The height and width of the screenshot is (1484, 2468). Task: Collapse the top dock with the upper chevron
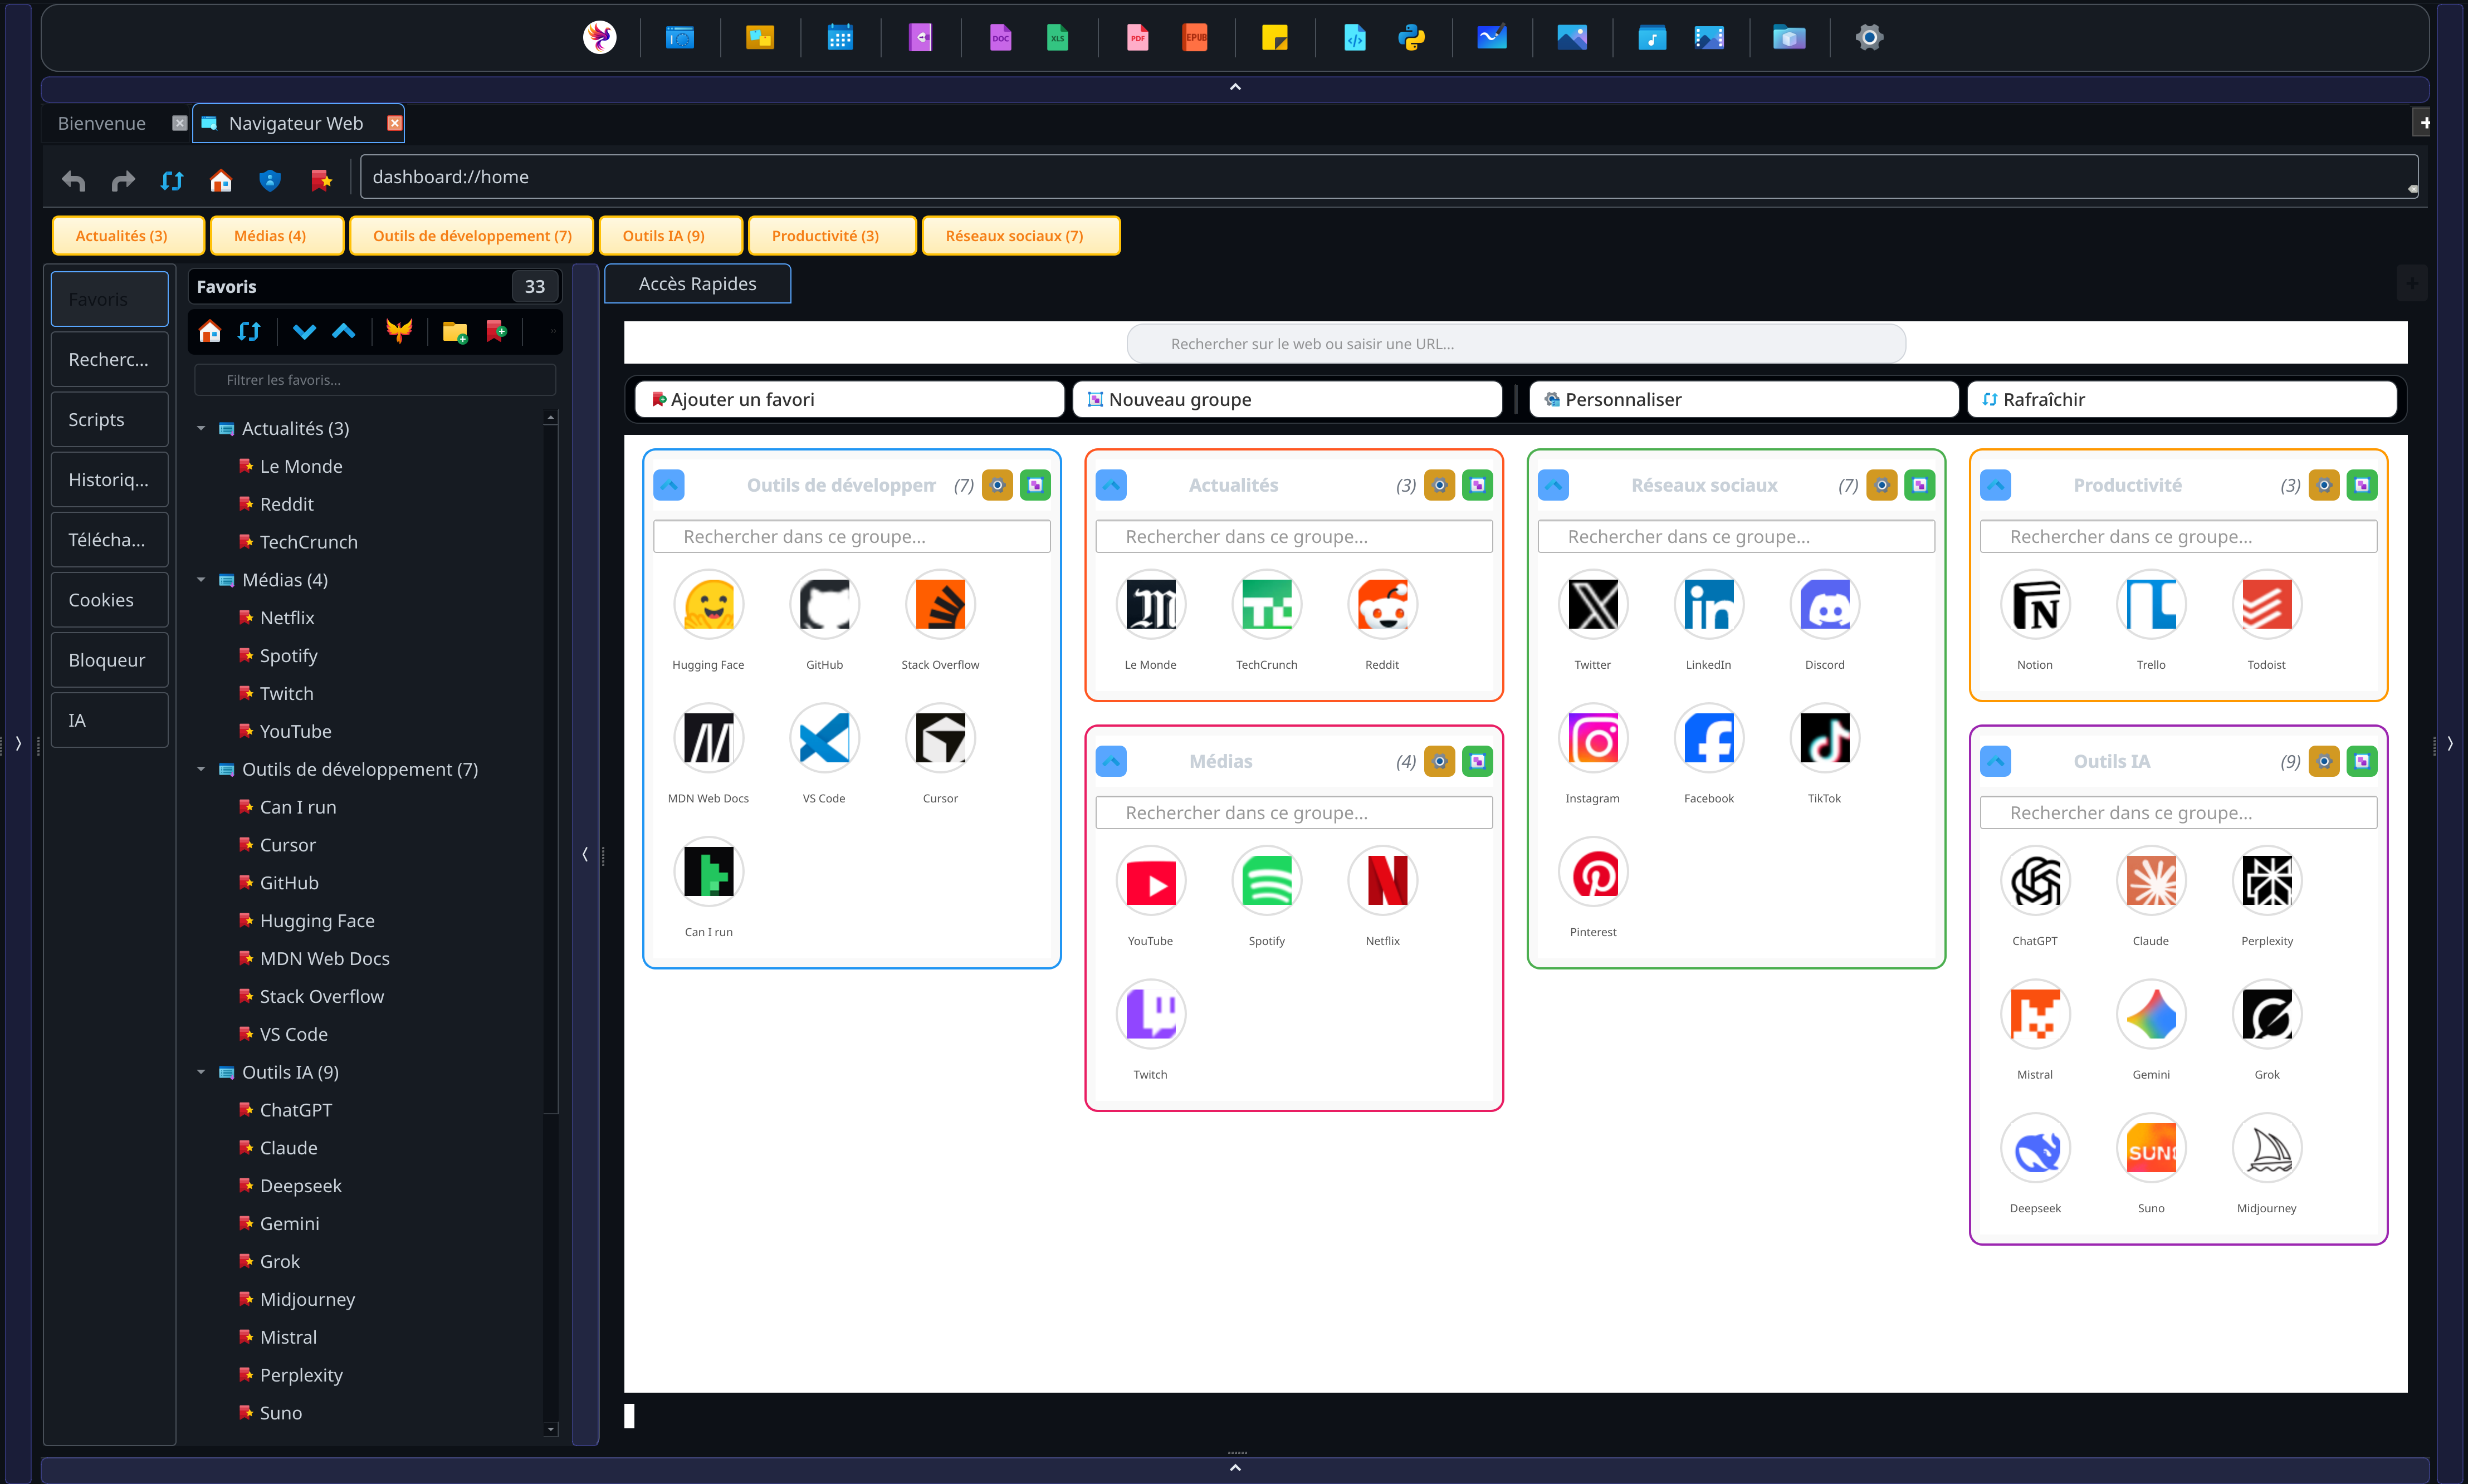(1235, 87)
